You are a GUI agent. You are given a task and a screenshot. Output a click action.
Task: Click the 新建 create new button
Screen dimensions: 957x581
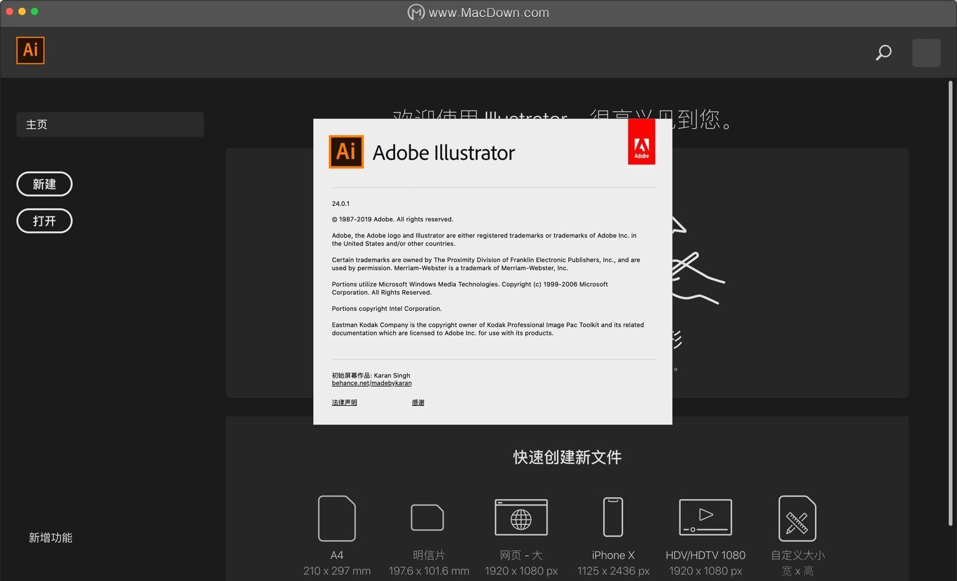click(44, 184)
